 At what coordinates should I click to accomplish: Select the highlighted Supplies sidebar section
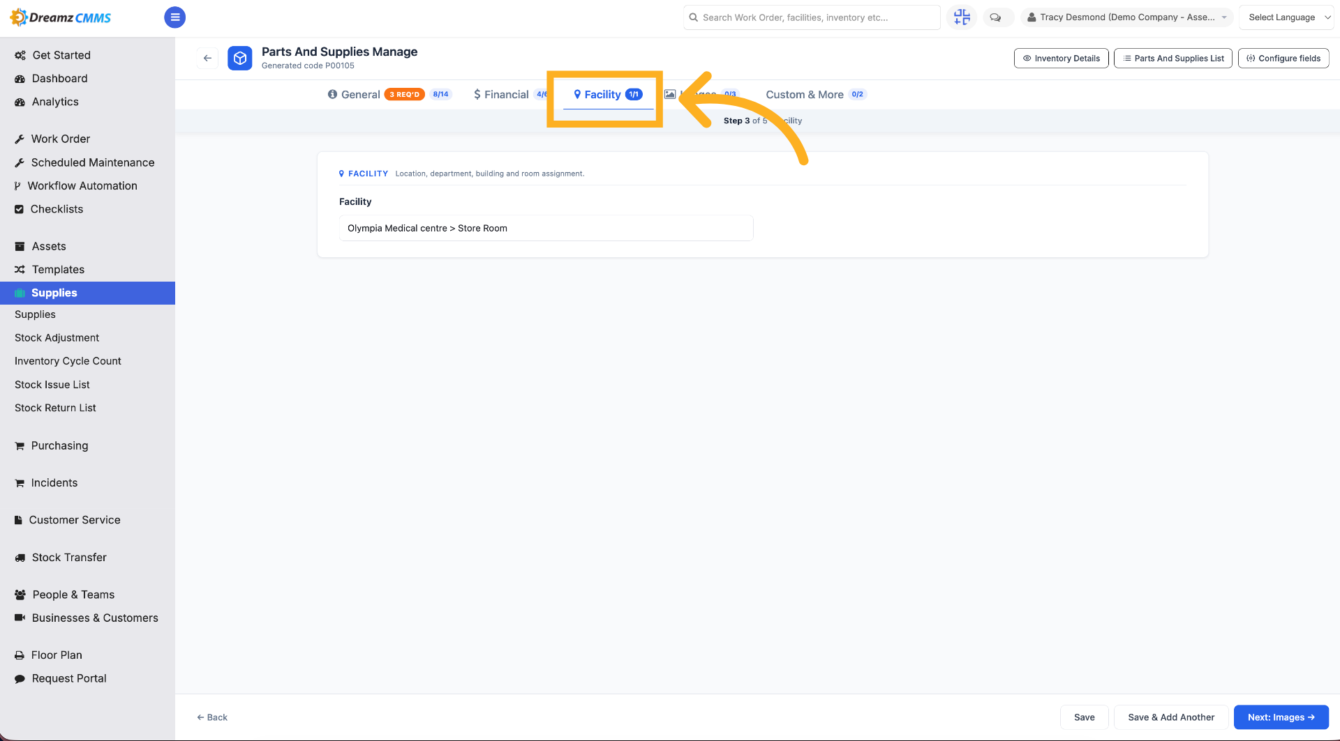click(87, 293)
